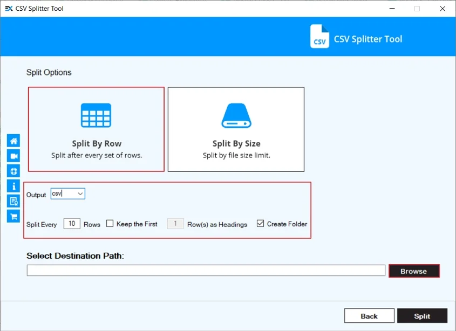Viewport: 456px width, 331px height.
Task: Select the Split By Row option
Action: [x=96, y=129]
